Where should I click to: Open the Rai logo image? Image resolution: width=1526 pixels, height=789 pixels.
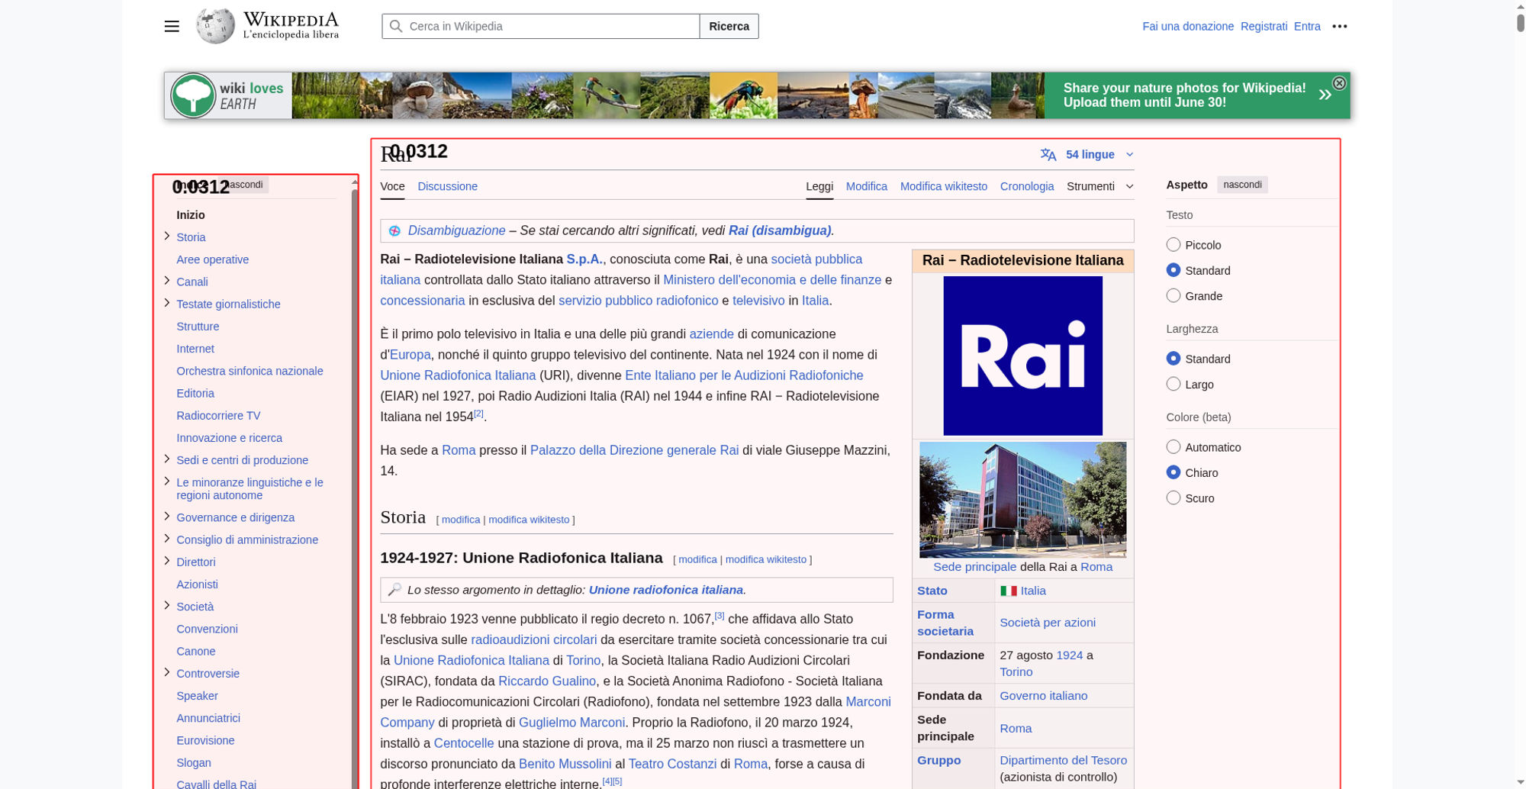pyautogui.click(x=1022, y=356)
